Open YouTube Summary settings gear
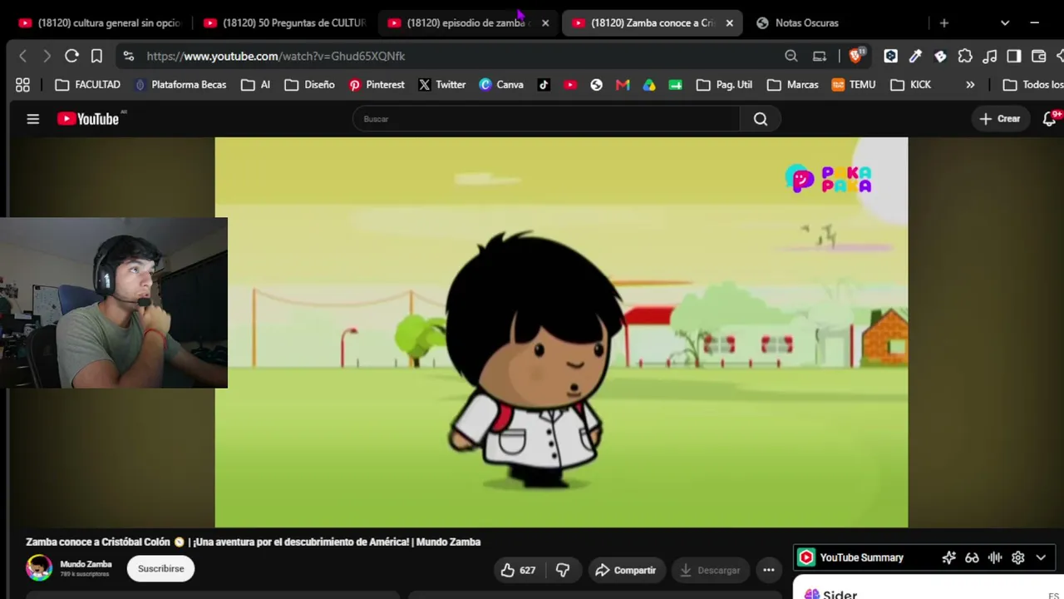 pyautogui.click(x=1018, y=557)
